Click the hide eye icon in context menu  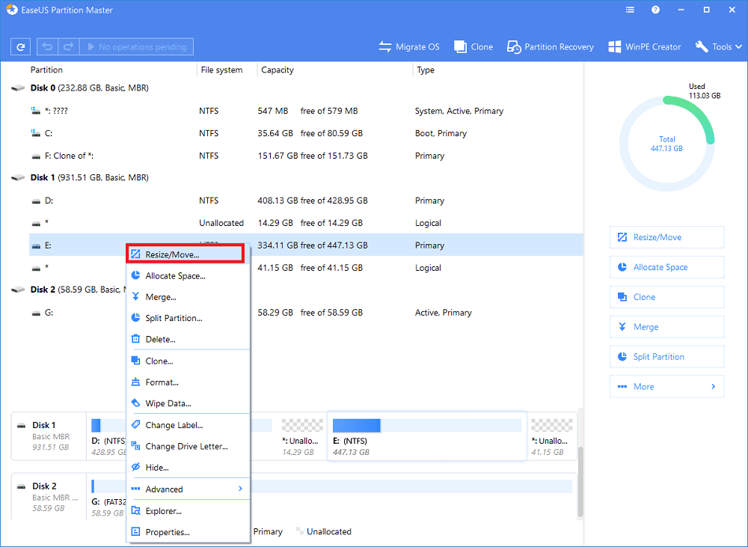135,467
